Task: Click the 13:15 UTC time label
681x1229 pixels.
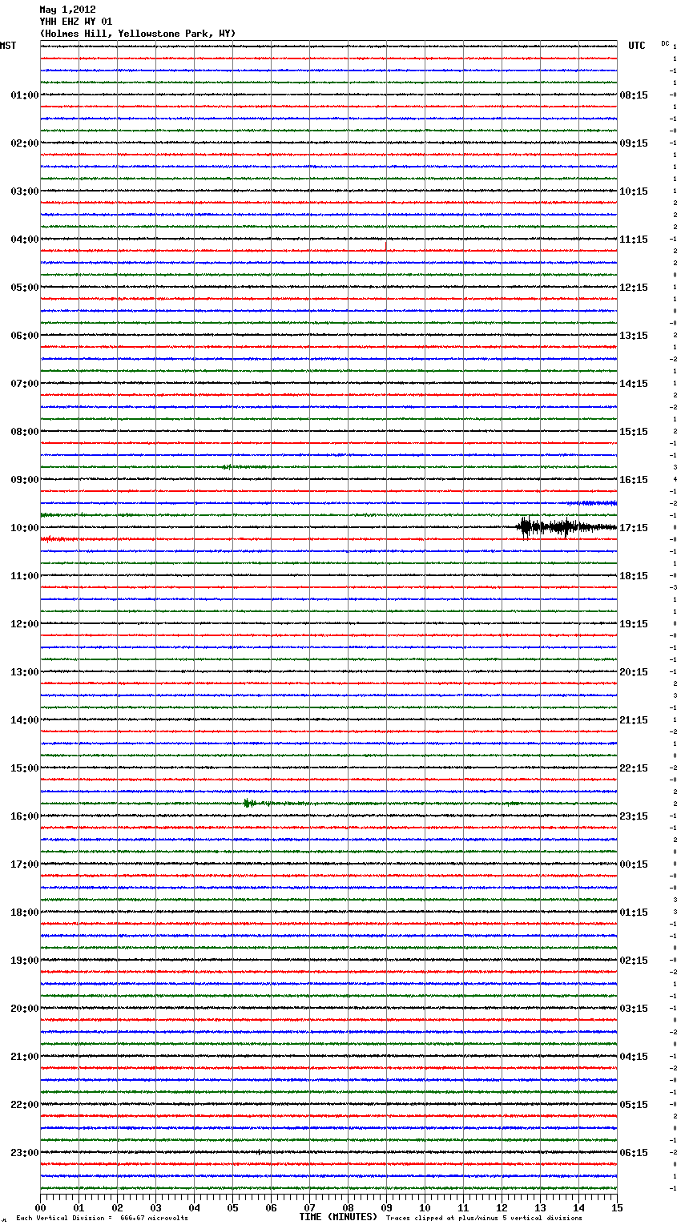Action: pyautogui.click(x=634, y=336)
